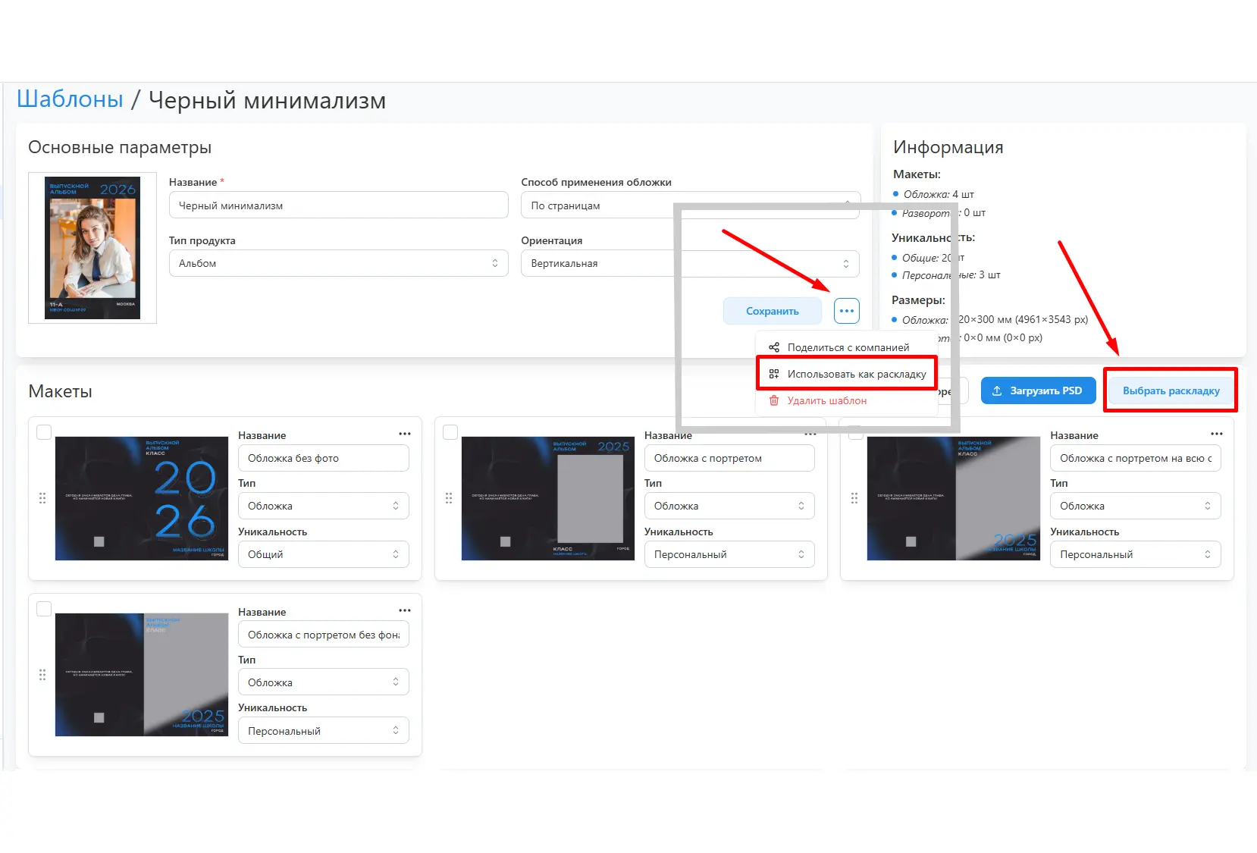1257x853 pixels.
Task: Open options menu for Обложка с портретом на всю layout
Action: pyautogui.click(x=1217, y=434)
